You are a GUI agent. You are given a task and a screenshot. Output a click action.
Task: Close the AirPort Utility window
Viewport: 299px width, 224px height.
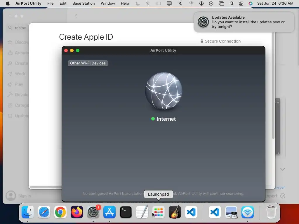tap(66, 50)
